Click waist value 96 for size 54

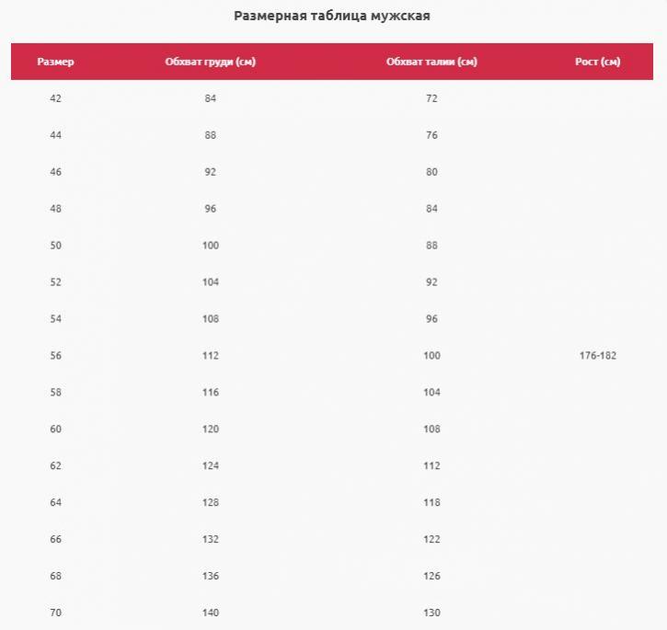[431, 319]
